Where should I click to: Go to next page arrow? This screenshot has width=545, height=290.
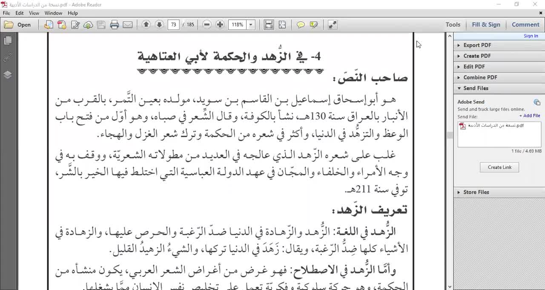pos(159,25)
